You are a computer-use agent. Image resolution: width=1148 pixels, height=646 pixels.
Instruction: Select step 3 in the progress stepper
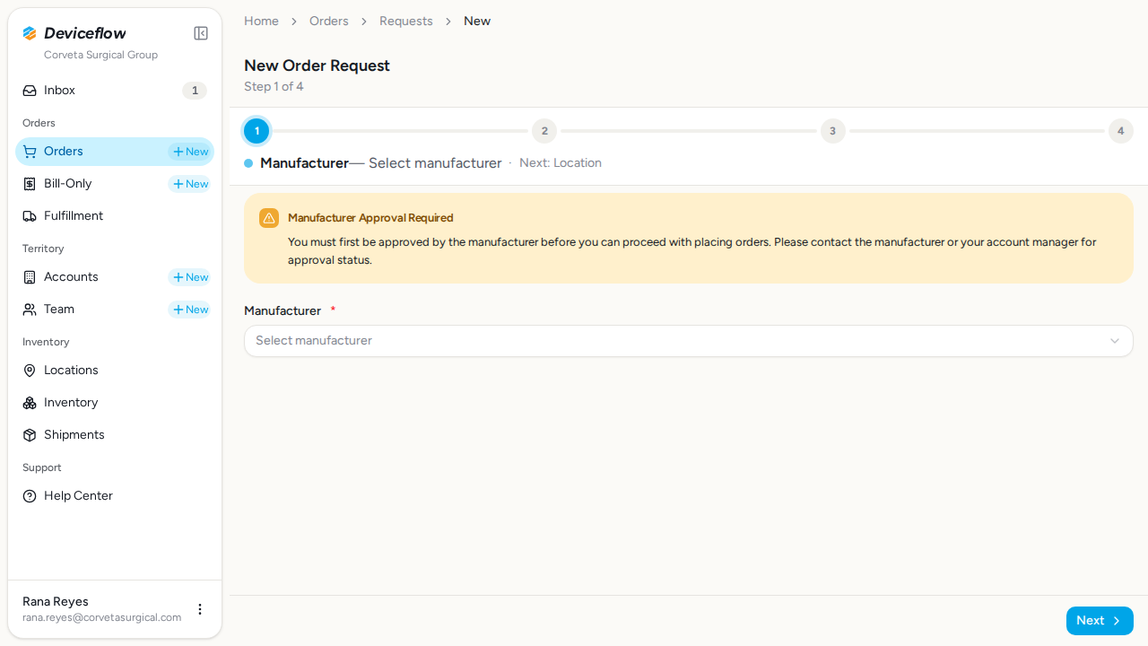[x=832, y=131]
